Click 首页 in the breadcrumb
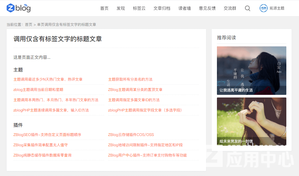This screenshot has width=299, height=176. click(x=29, y=25)
